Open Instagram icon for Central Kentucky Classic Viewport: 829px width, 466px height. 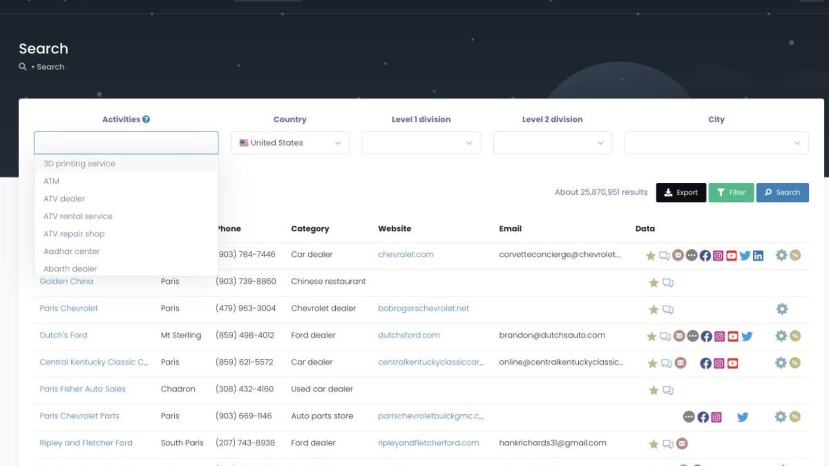719,363
